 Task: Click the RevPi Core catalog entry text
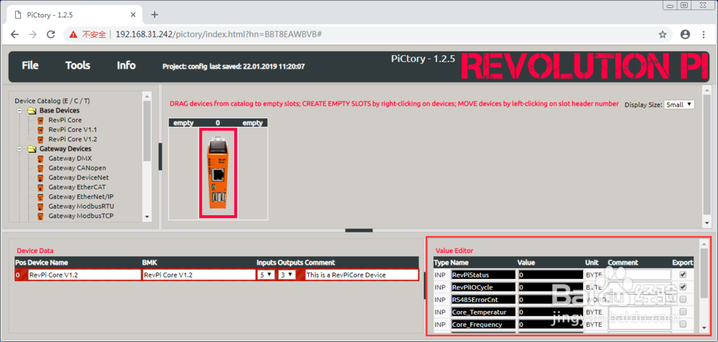coord(65,120)
